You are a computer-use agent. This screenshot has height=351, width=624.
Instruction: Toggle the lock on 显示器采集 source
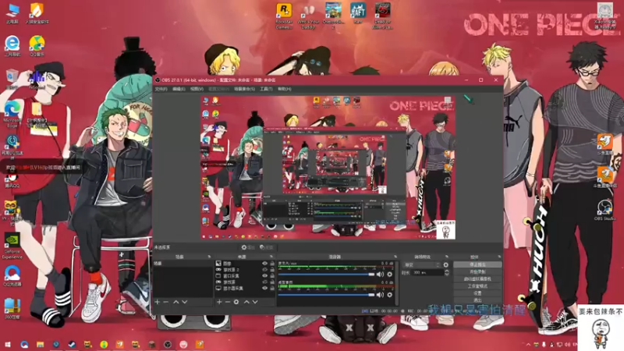click(x=272, y=288)
